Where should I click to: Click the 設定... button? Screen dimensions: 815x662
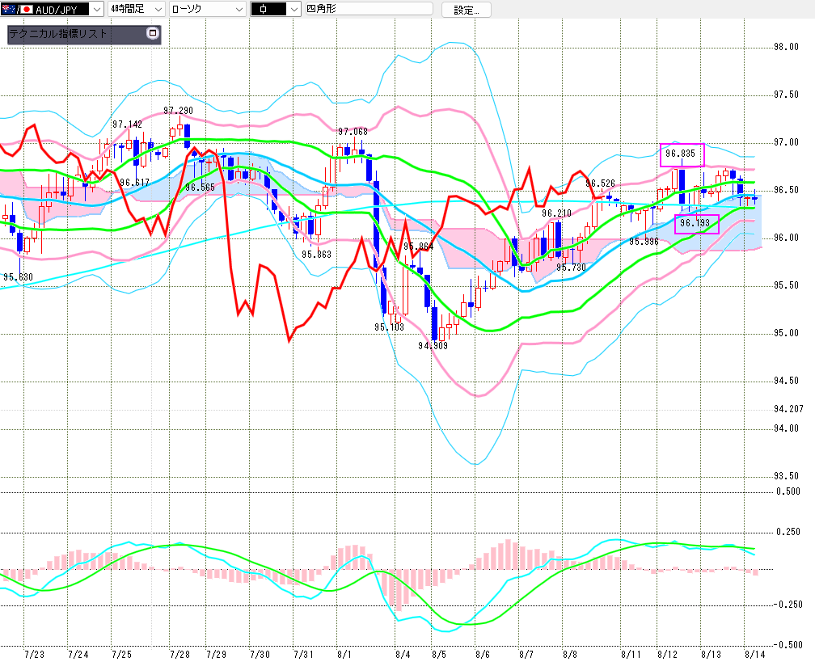467,10
